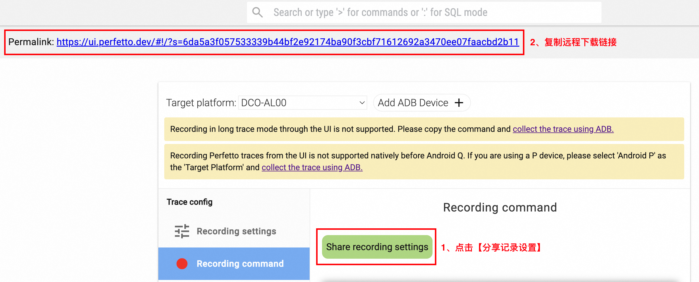Click the red record circle icon
Screen dimensions: 699x282
tap(182, 264)
